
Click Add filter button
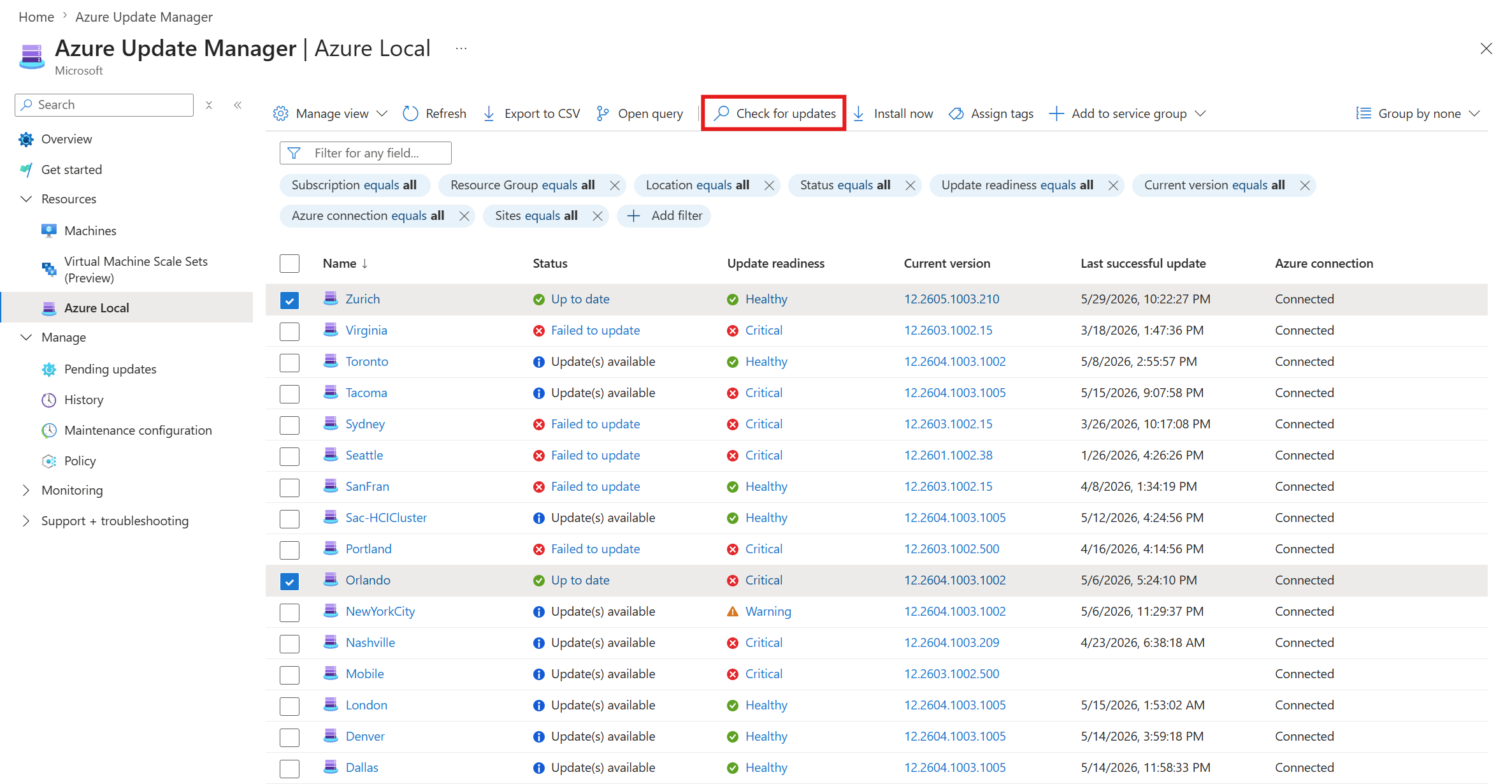pyautogui.click(x=664, y=216)
